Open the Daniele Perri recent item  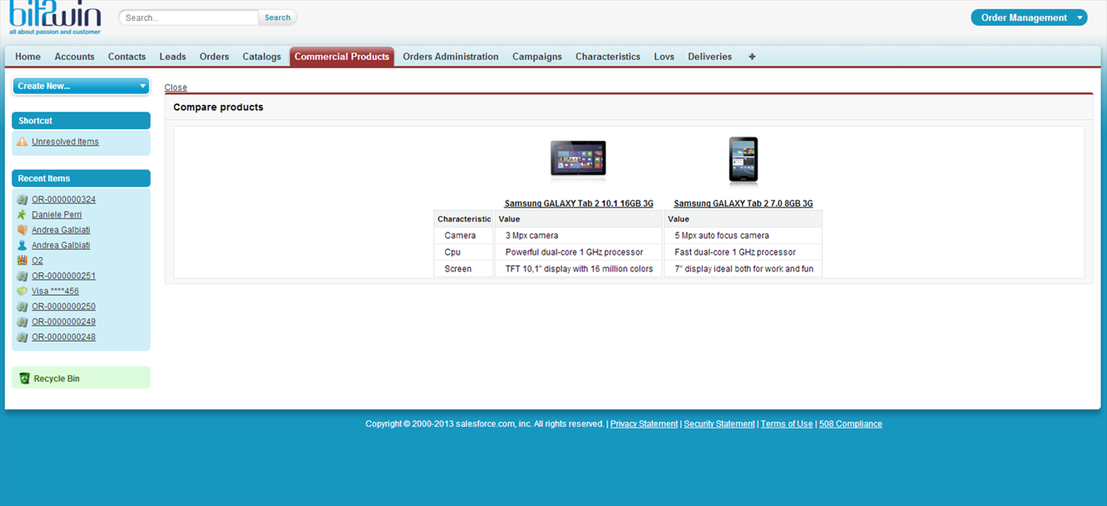coord(57,215)
